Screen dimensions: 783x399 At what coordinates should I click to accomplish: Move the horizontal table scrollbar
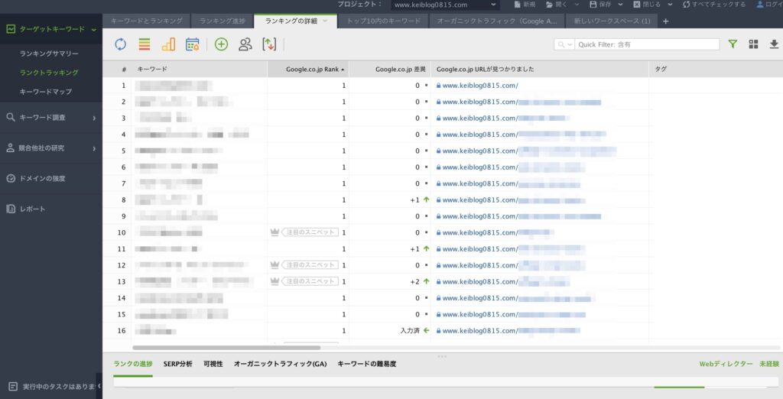226,348
